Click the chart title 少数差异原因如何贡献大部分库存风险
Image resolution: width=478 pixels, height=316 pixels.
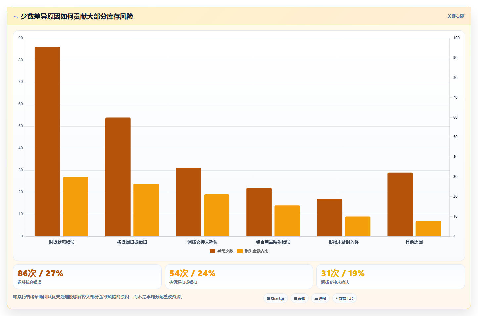point(77,17)
